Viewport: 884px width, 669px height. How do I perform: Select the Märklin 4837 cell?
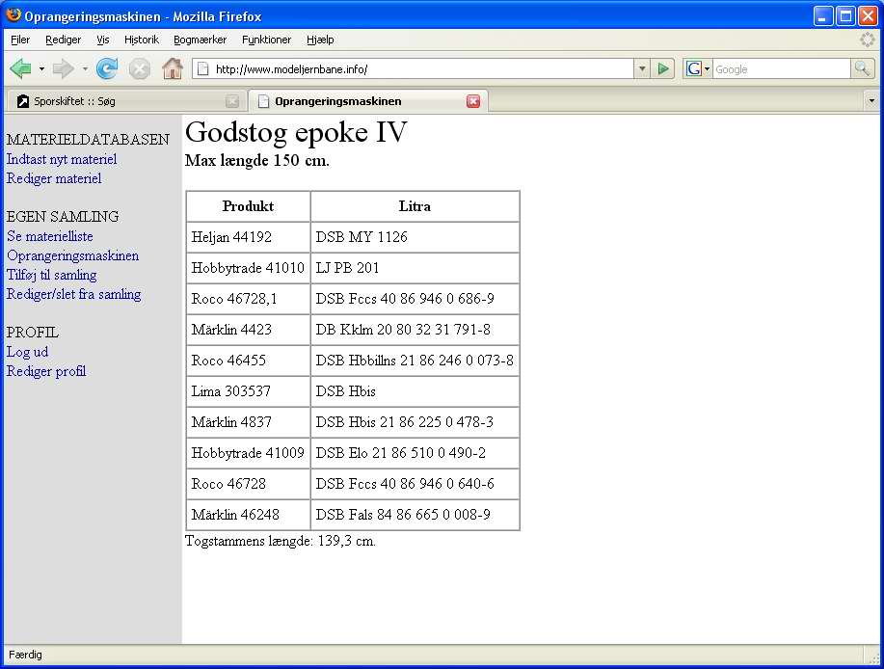[x=248, y=422]
